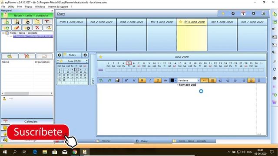Screen dimensions: 278x156
Task: Open the Utility menu
Action: point(11,7)
